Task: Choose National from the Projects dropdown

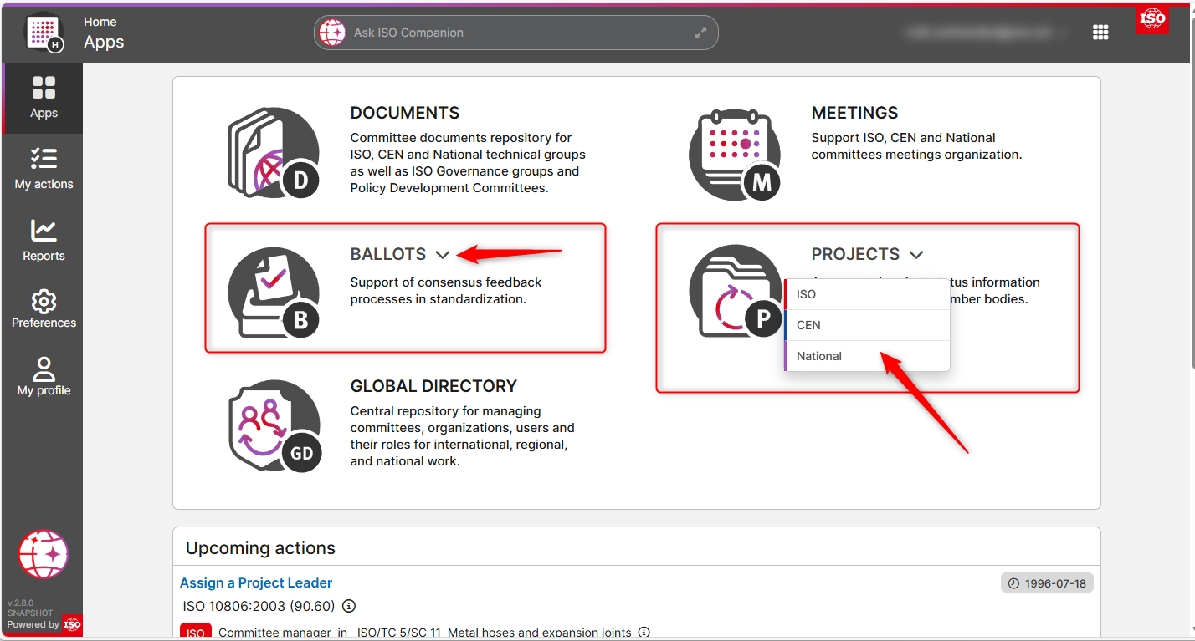Action: 867,356
